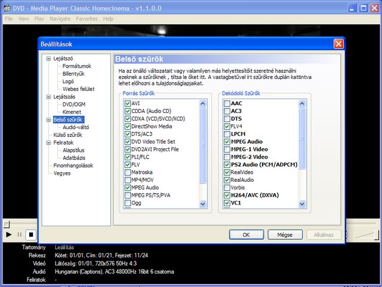Screen dimensions: 382x287
Task: Uncheck the FLV4 decoder filter
Action: [x=227, y=126]
